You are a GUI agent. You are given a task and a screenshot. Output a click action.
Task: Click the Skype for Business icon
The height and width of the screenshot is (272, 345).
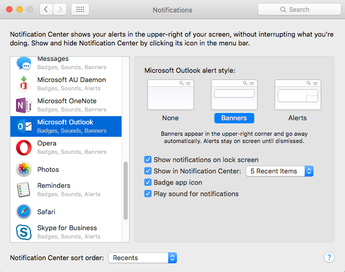pos(24,232)
